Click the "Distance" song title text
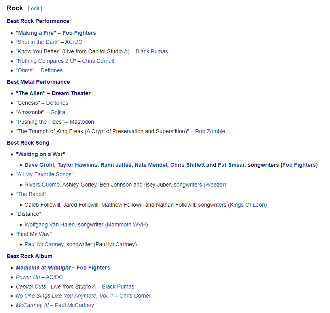Viewport: 330px width, 313px height. tap(28, 214)
